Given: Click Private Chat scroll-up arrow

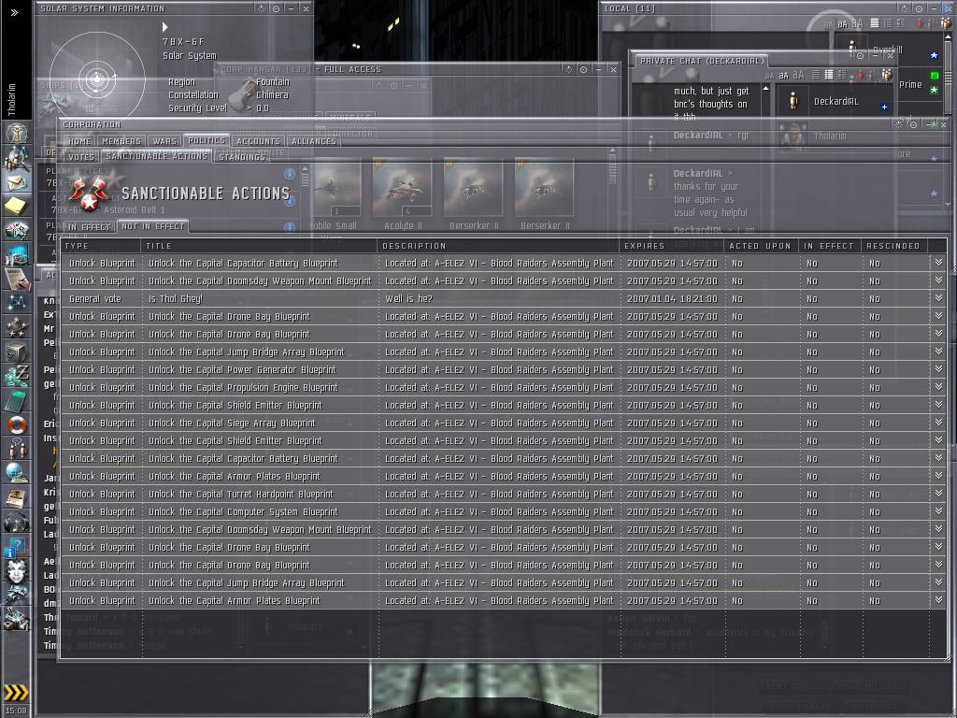Looking at the screenshot, I should 766,89.
